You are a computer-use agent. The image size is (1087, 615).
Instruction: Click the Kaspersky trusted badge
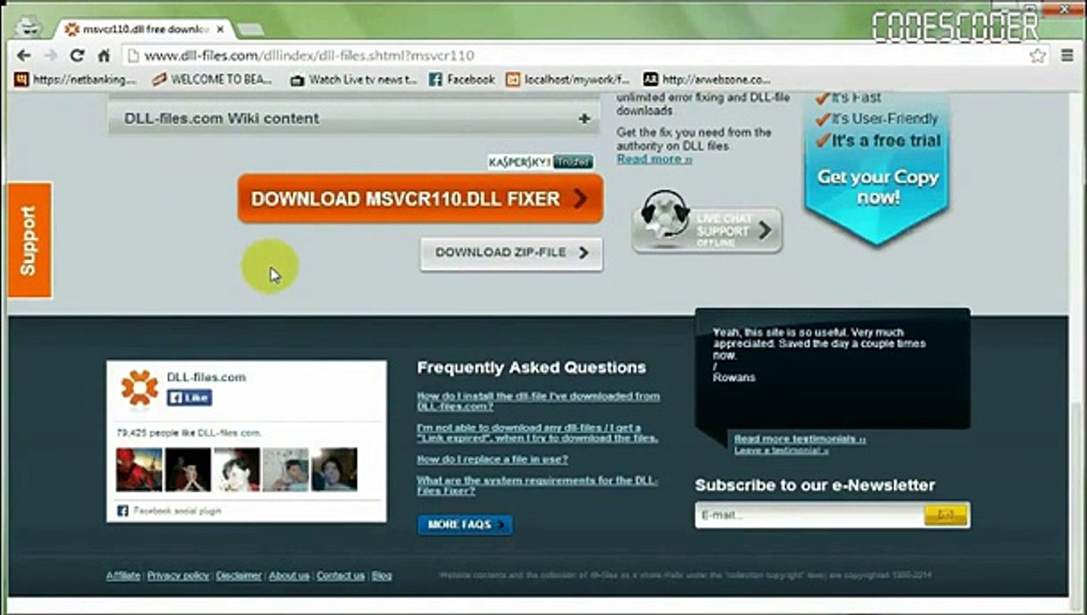click(541, 161)
